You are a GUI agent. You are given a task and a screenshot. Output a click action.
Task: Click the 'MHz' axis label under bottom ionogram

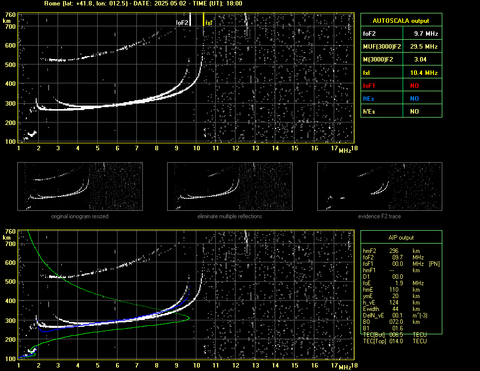tap(345, 368)
